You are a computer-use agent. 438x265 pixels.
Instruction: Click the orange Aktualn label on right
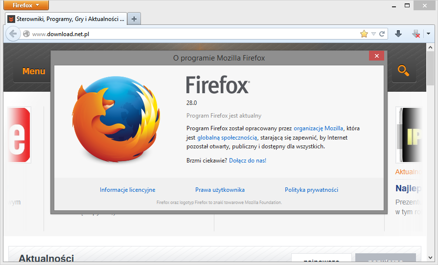point(408,172)
